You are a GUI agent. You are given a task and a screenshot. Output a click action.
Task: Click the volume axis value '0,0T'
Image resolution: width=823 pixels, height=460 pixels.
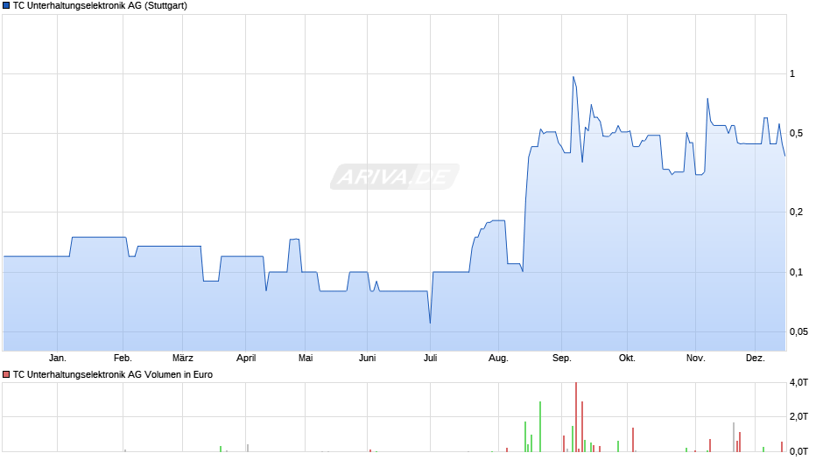click(798, 451)
